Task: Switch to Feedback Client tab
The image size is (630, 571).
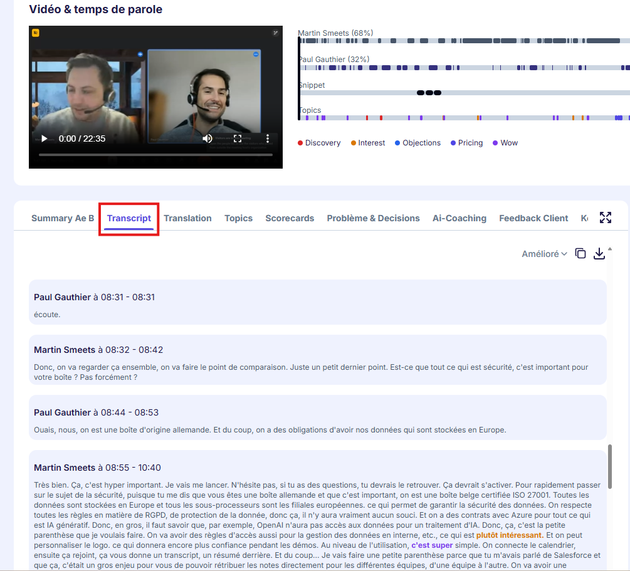Action: (x=533, y=218)
